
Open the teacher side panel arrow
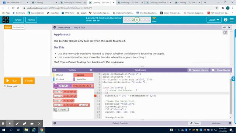click(x=233, y=79)
